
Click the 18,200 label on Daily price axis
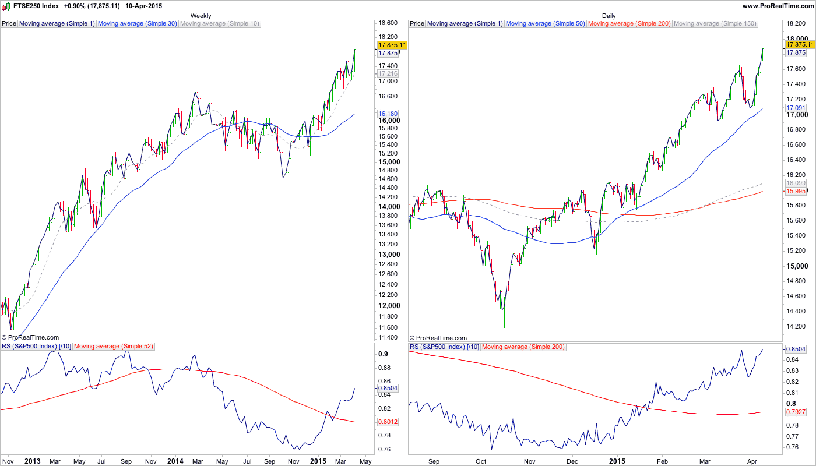click(797, 24)
